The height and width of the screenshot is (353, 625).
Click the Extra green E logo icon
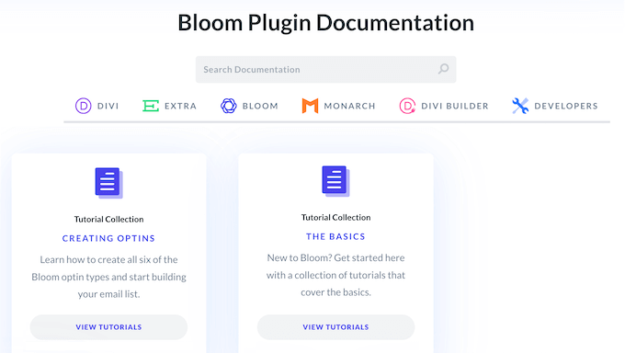click(x=151, y=106)
